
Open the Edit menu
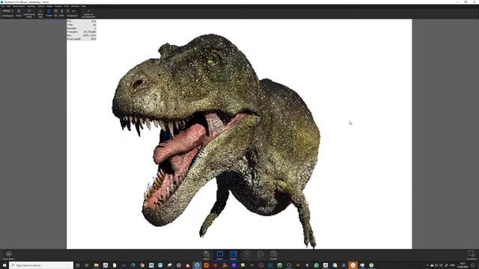8,6
